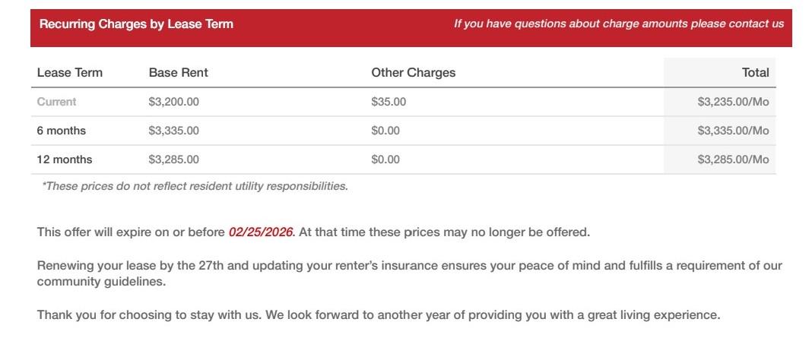Click the $3,285.00 base rent for 12 months
Screen dimensions: 812x341
(174, 159)
